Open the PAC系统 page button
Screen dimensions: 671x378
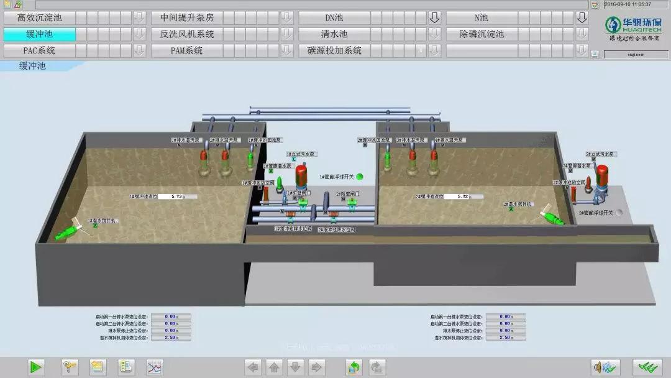click(x=39, y=50)
